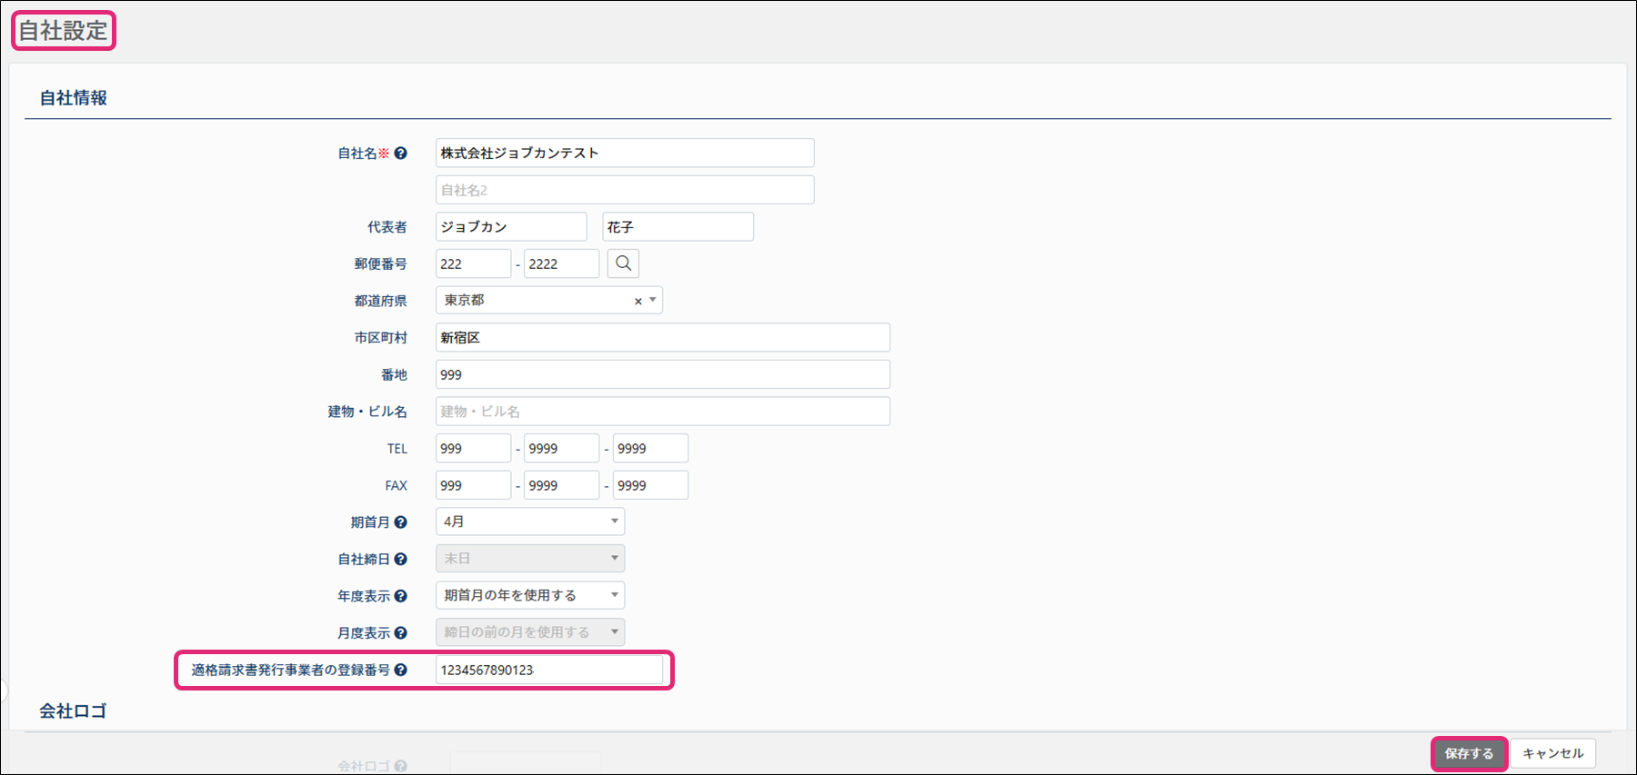This screenshot has width=1637, height=775.
Task: Click the 市区町村 field containing 新宿区
Action: click(662, 338)
